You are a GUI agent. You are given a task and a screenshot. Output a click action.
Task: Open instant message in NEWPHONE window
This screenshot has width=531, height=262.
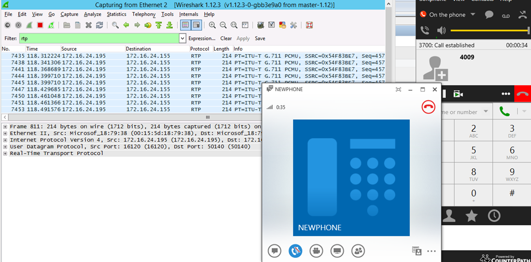(x=274, y=251)
